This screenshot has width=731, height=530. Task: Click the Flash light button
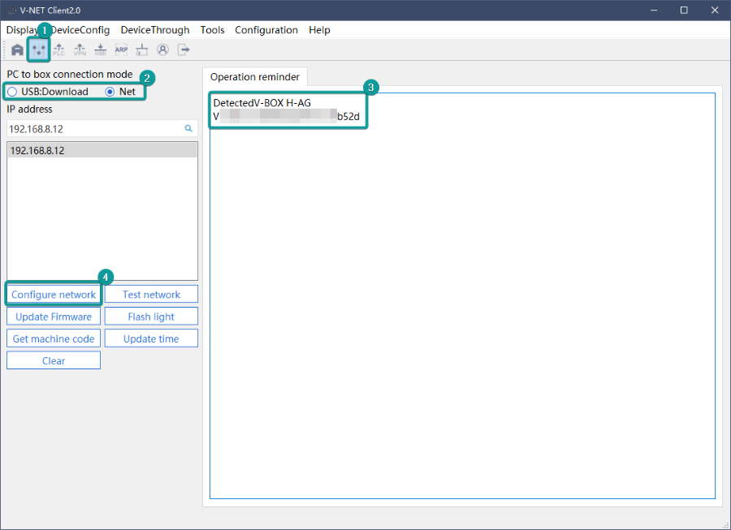point(152,317)
